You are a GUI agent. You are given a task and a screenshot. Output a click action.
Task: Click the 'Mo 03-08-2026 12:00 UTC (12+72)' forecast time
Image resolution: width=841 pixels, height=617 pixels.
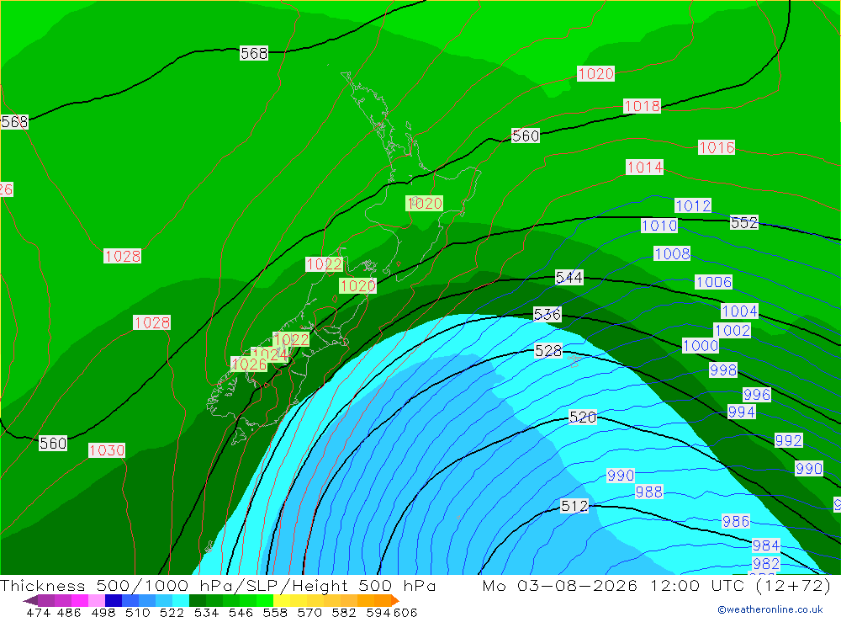tap(657, 586)
